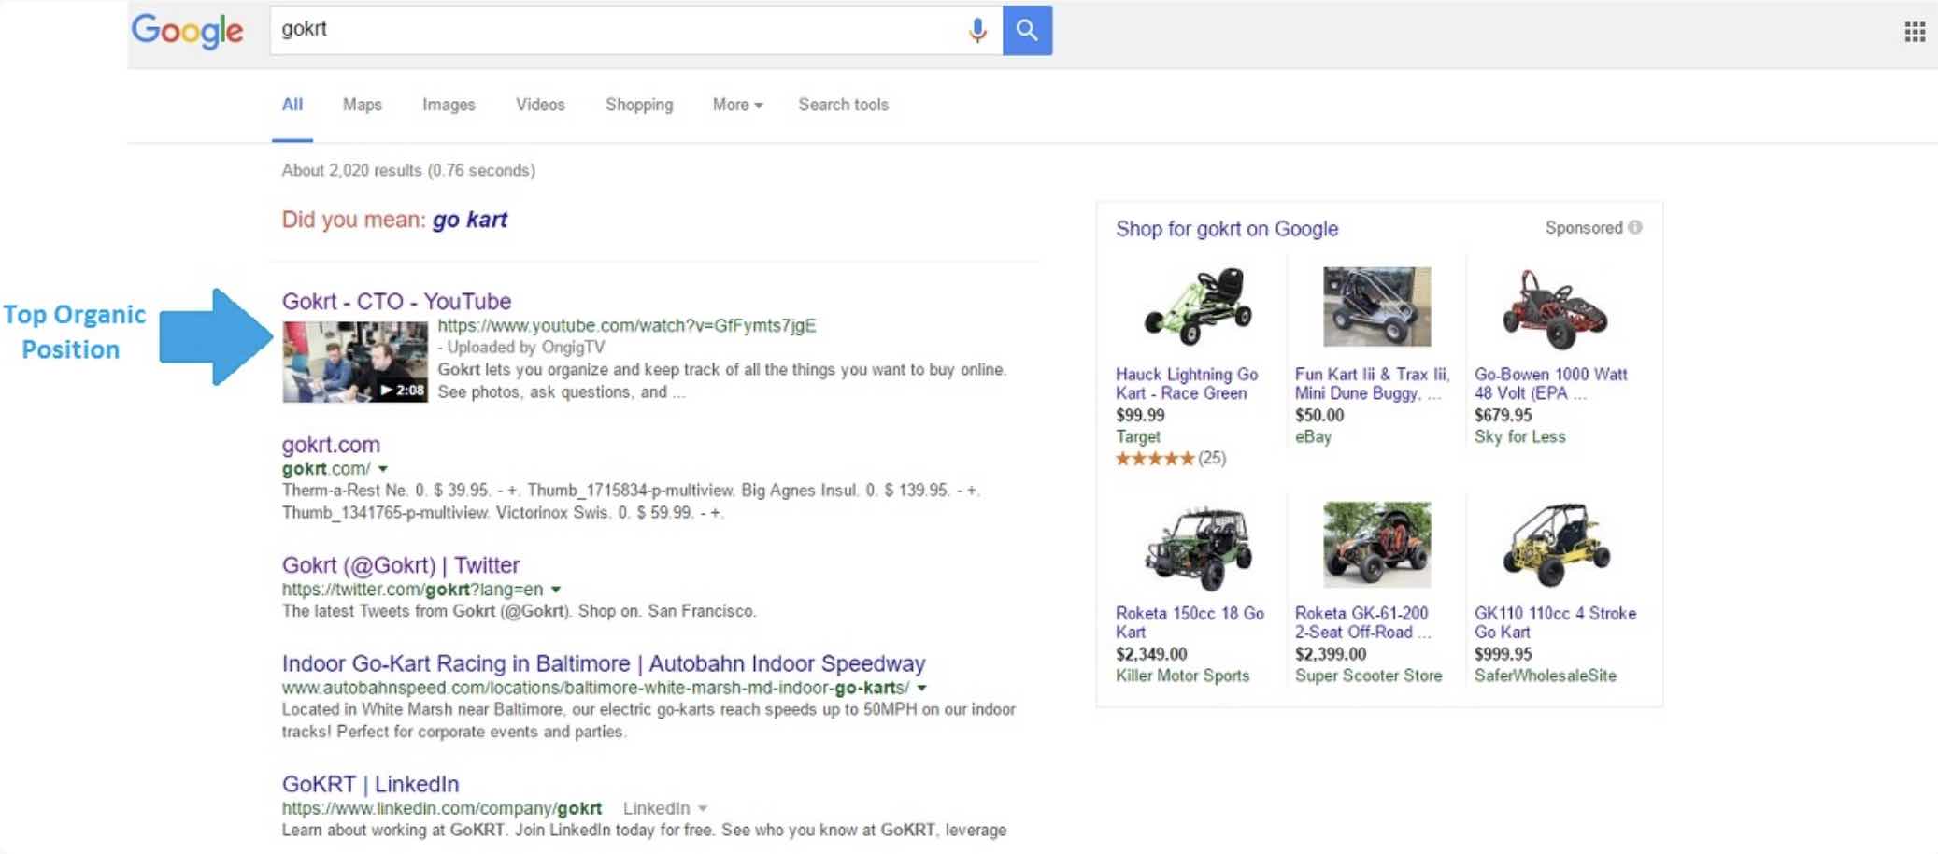Switch to the Shopping tab
The width and height of the screenshot is (1938, 854).
click(638, 105)
